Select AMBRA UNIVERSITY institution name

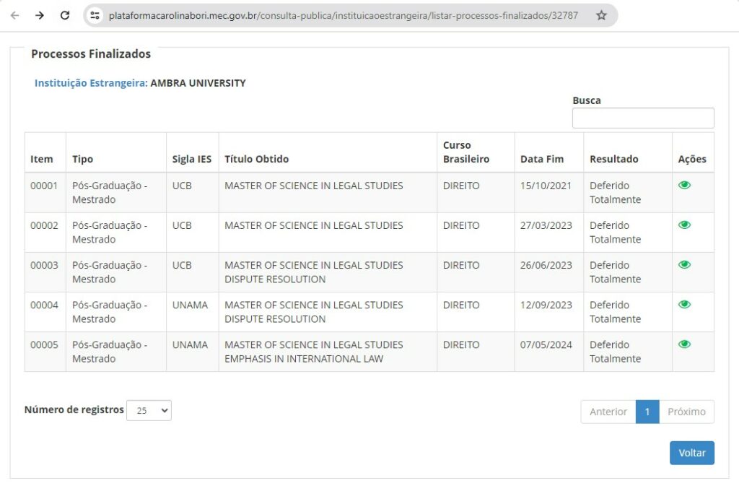(198, 83)
